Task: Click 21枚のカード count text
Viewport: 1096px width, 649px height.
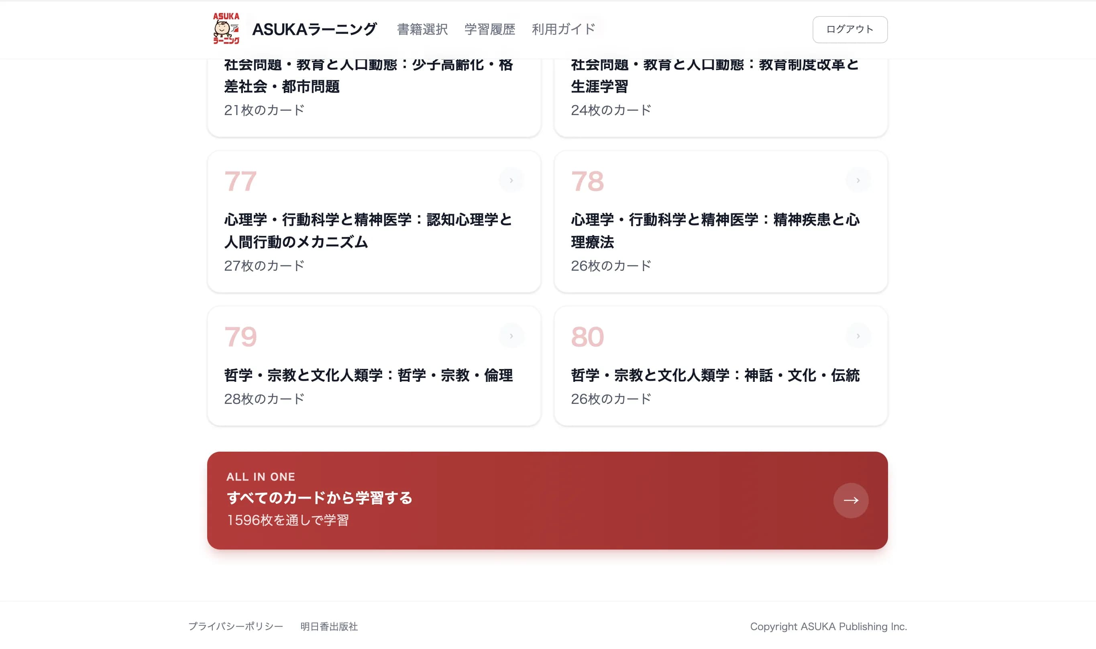Action: point(264,110)
